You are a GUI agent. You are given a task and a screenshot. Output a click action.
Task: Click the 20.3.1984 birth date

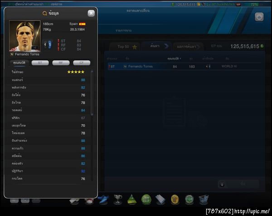point(78,29)
